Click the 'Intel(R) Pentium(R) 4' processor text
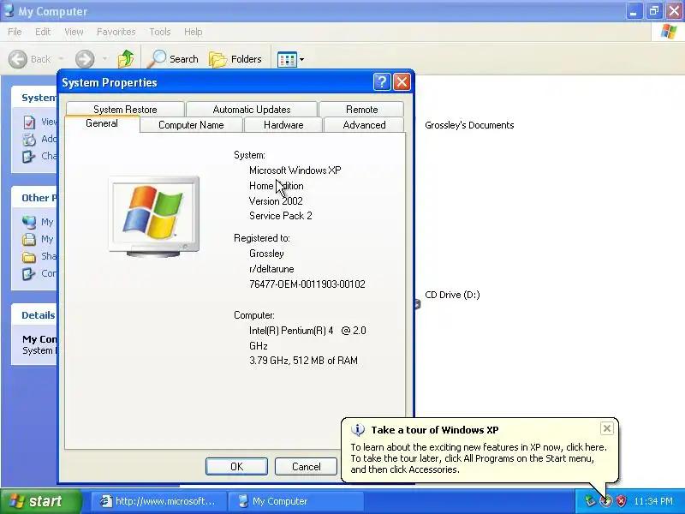The height and width of the screenshot is (514, 685). pyautogui.click(x=291, y=331)
